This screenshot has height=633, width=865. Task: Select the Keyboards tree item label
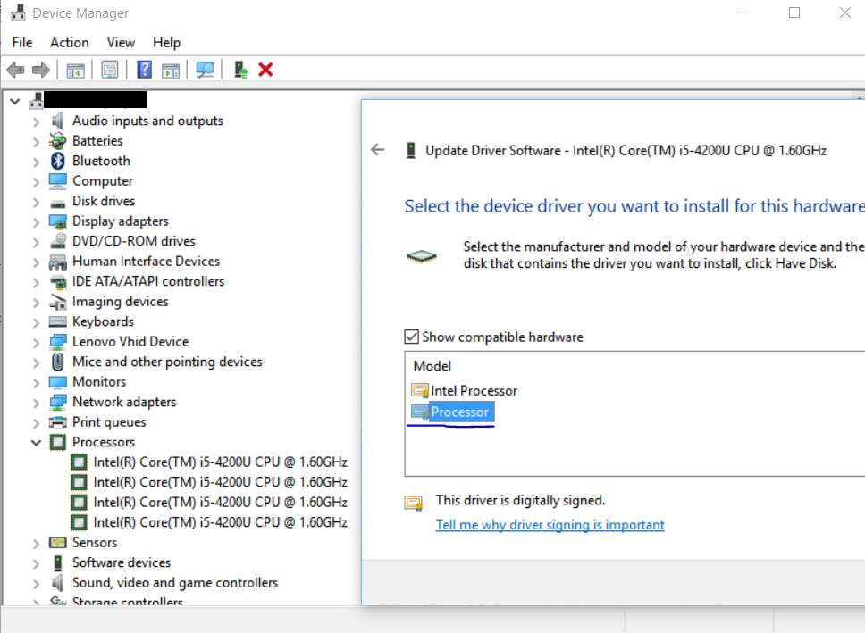103,321
